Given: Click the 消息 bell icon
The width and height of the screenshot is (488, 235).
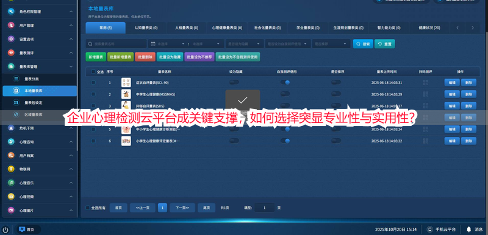Looking at the screenshot, I should click(x=468, y=230).
